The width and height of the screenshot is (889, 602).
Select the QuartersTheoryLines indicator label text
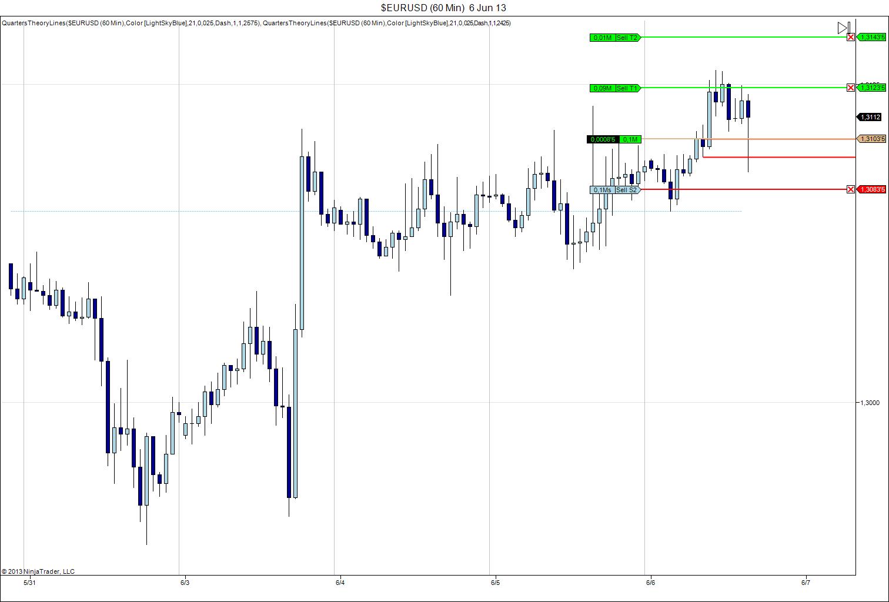(x=256, y=23)
